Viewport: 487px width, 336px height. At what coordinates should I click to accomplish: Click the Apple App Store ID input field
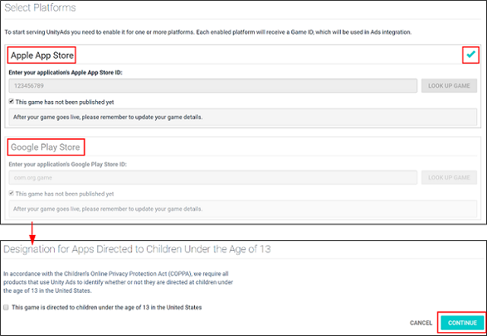[x=213, y=86]
